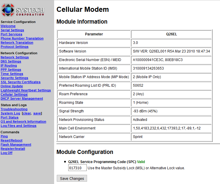Click the Hardware Version value 3.0
This screenshot has height=184, width=220.
pos(135,43)
